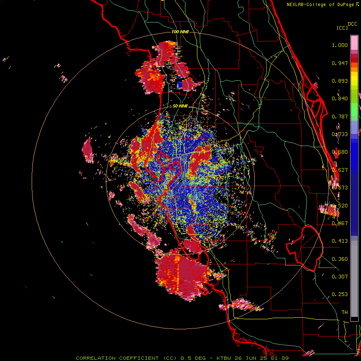Image resolution: width=361 pixels, height=361 pixels.
Task: Select the 0.413 scale value
Action: click(x=340, y=241)
